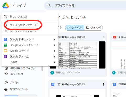
Task: Expand the Google スプレッドシート submenu arrow
Action: pyautogui.click(x=55, y=45)
